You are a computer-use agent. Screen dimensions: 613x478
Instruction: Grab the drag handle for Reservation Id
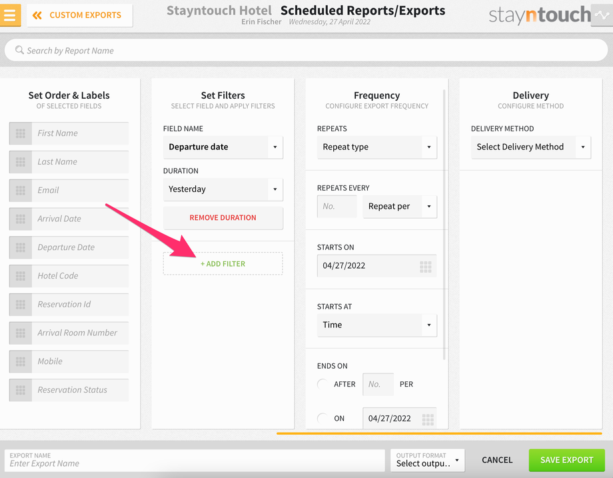(x=21, y=305)
